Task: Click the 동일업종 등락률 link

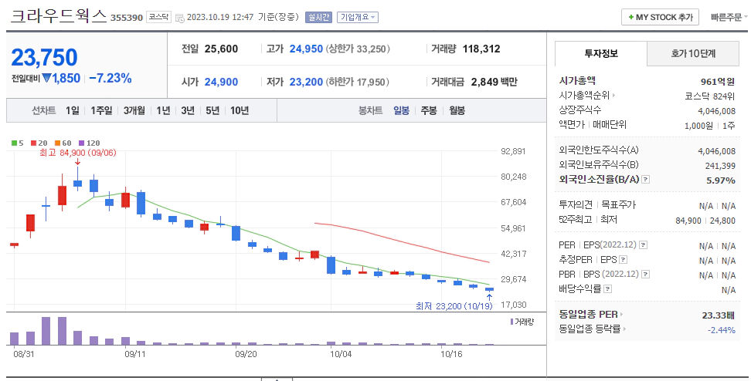Action: (x=590, y=329)
